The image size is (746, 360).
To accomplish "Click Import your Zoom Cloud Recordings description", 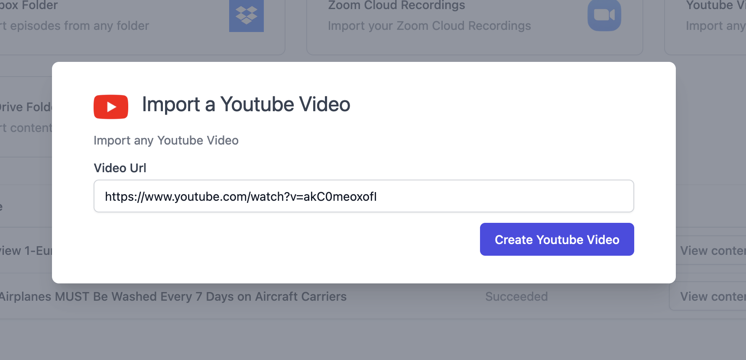I will pyautogui.click(x=429, y=26).
